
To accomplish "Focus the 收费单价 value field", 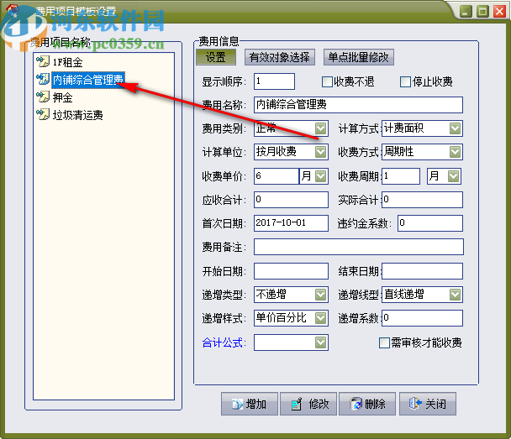I will coord(277,176).
